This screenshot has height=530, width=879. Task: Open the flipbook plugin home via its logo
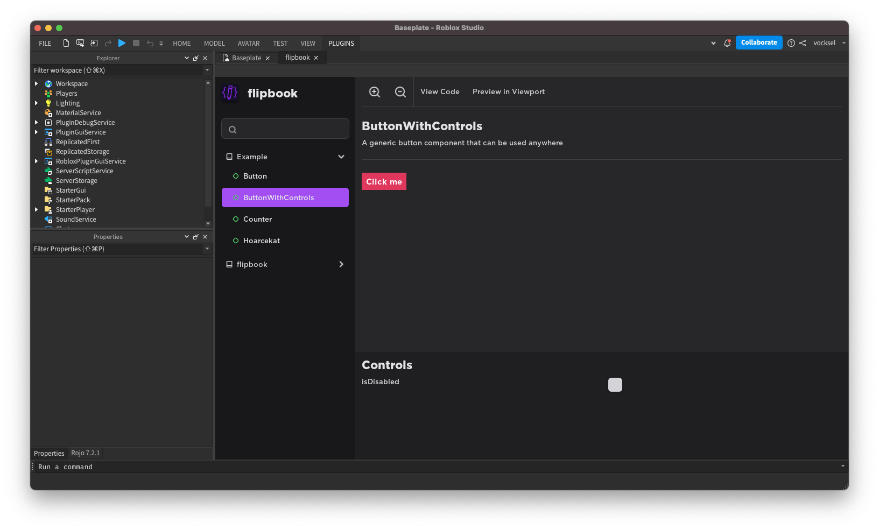click(x=230, y=93)
